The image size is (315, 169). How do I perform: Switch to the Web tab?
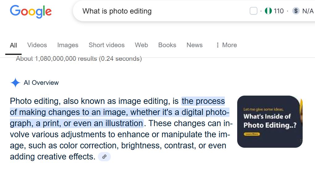click(x=141, y=45)
